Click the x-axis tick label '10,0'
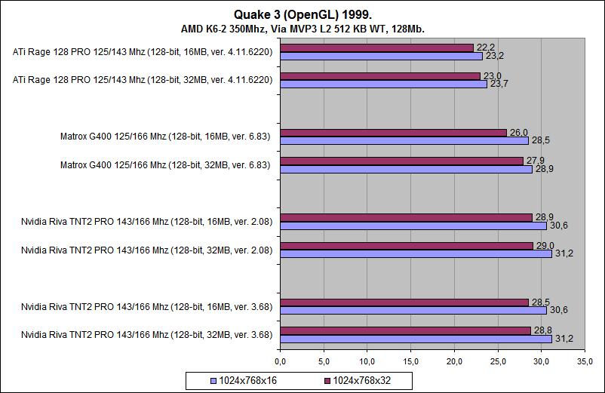Image resolution: width=605 pixels, height=393 pixels. click(x=367, y=362)
